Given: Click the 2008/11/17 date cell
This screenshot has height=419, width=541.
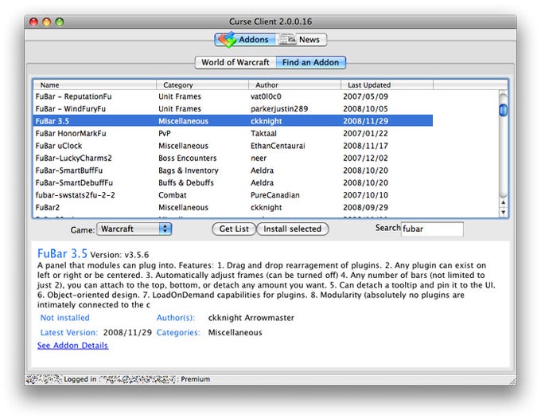Looking at the screenshot, I should pyautogui.click(x=365, y=146).
